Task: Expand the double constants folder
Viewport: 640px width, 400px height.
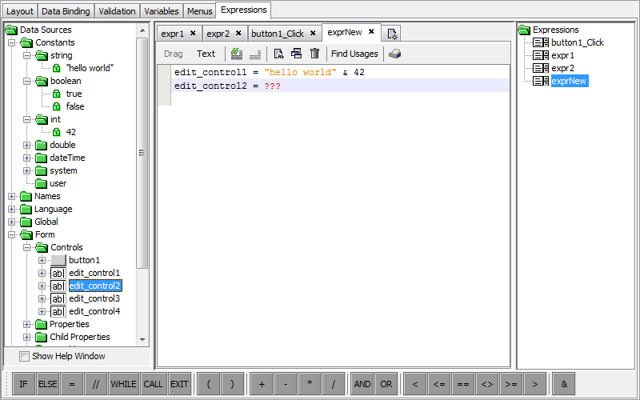Action: point(27,145)
